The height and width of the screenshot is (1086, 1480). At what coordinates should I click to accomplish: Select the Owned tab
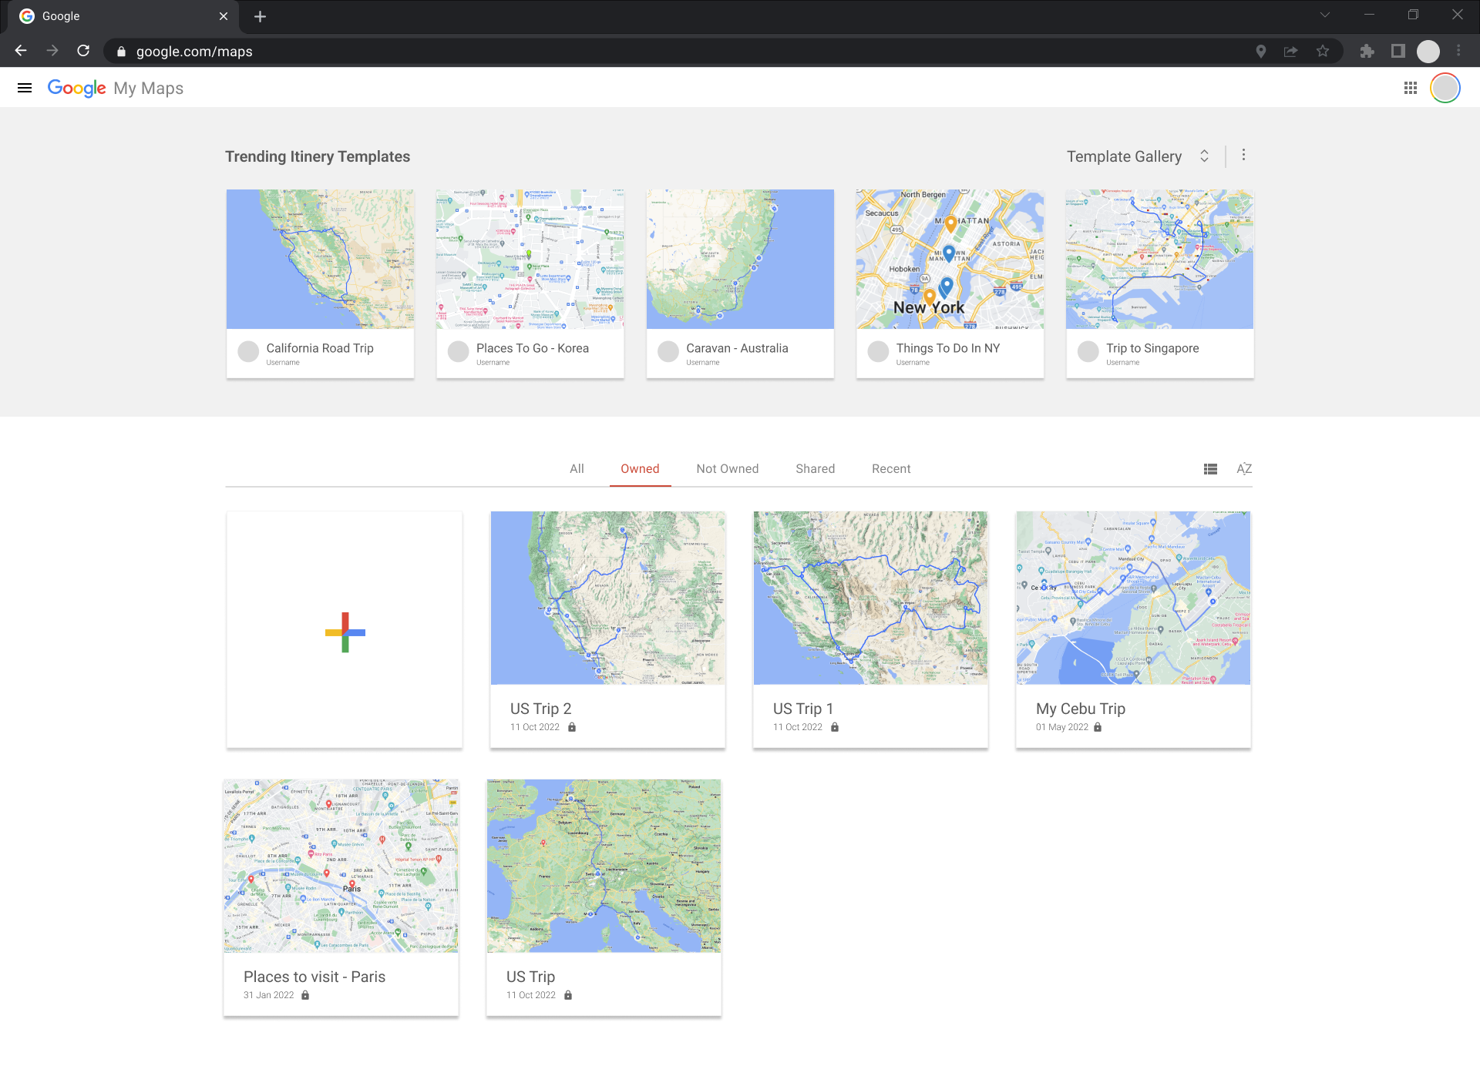click(x=640, y=469)
